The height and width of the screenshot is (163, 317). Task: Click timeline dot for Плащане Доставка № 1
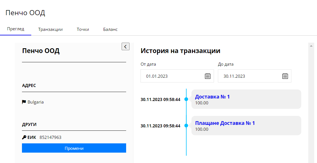tap(186, 125)
